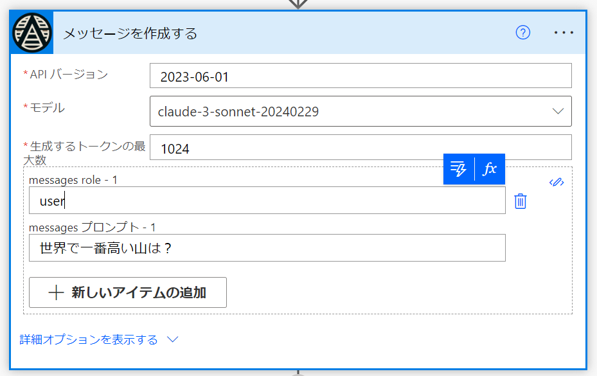This screenshot has height=376, width=597.
Task: Open the fx expression editor
Action: [x=490, y=169]
